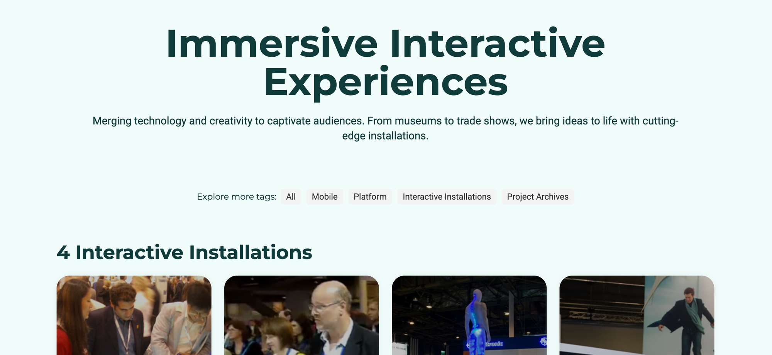The height and width of the screenshot is (355, 772).
Task: Click the "Immersive Interactive Experiences" page title
Action: [385, 62]
